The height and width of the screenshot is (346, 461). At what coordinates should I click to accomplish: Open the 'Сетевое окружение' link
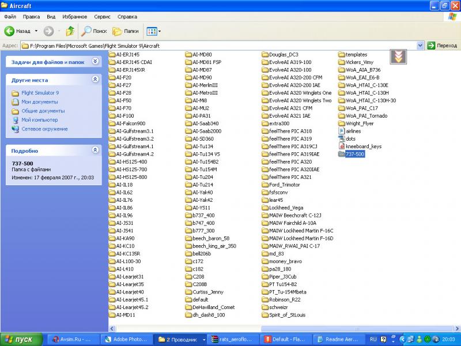(x=45, y=129)
